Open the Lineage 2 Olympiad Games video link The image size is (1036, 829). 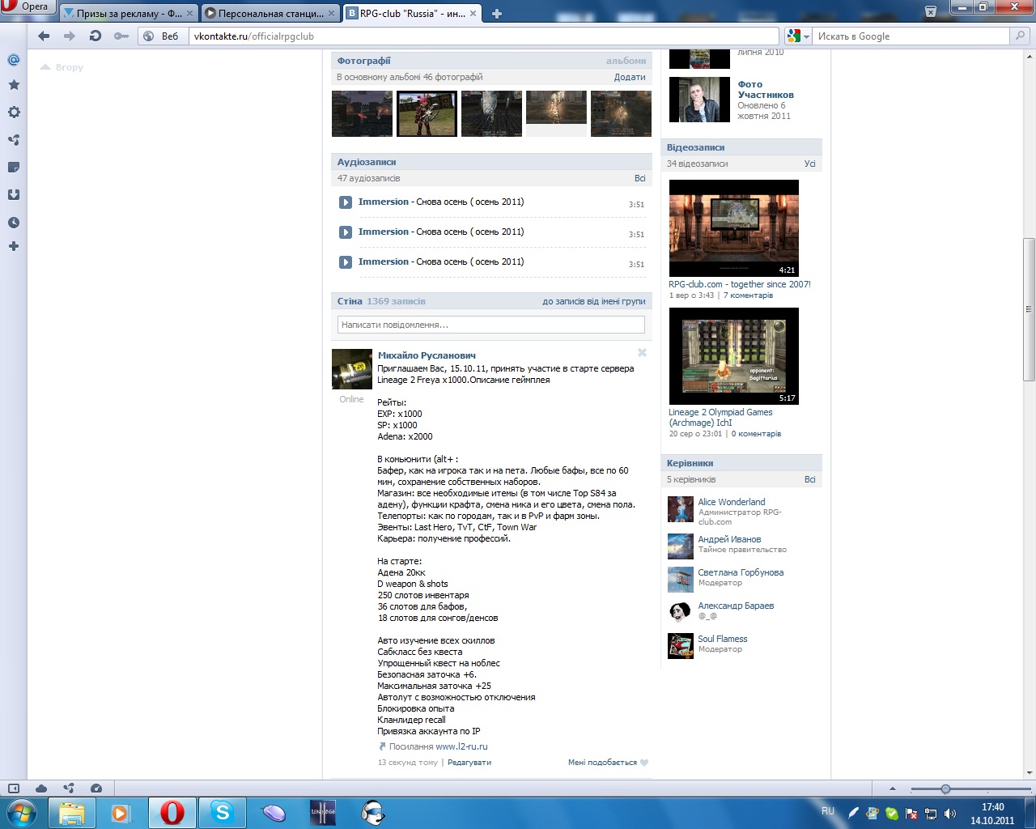(720, 417)
